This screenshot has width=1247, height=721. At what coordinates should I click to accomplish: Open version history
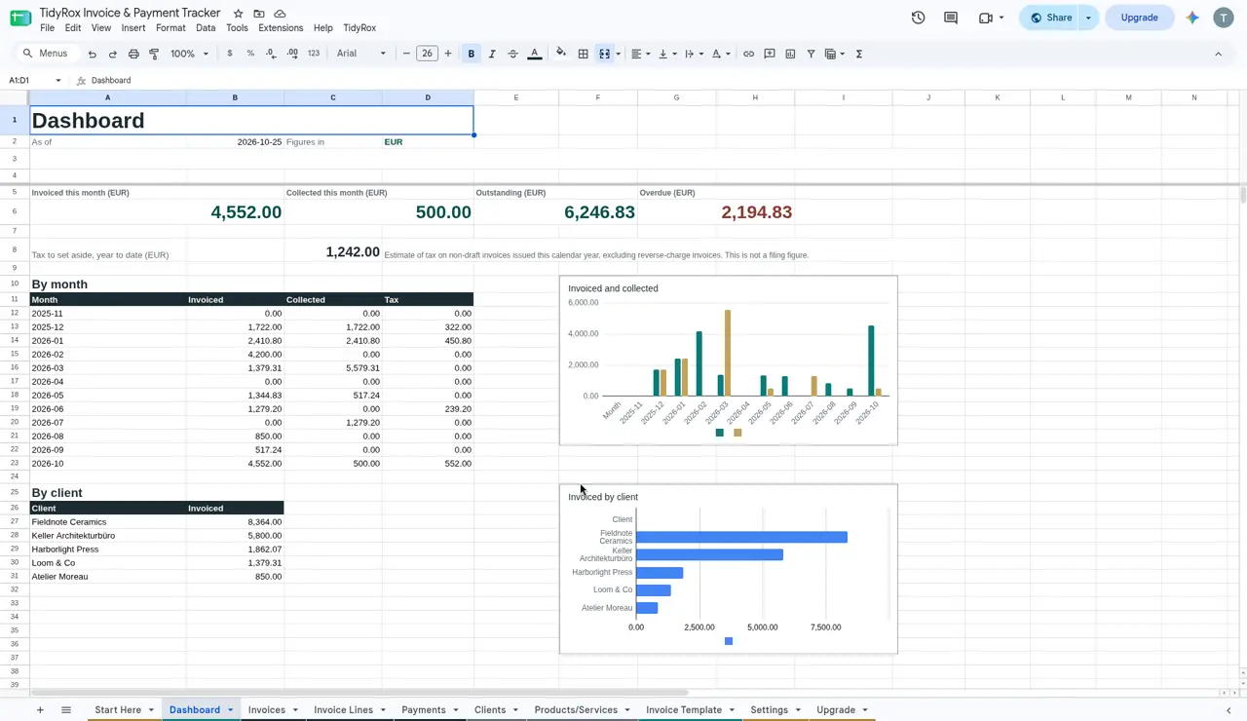[918, 18]
